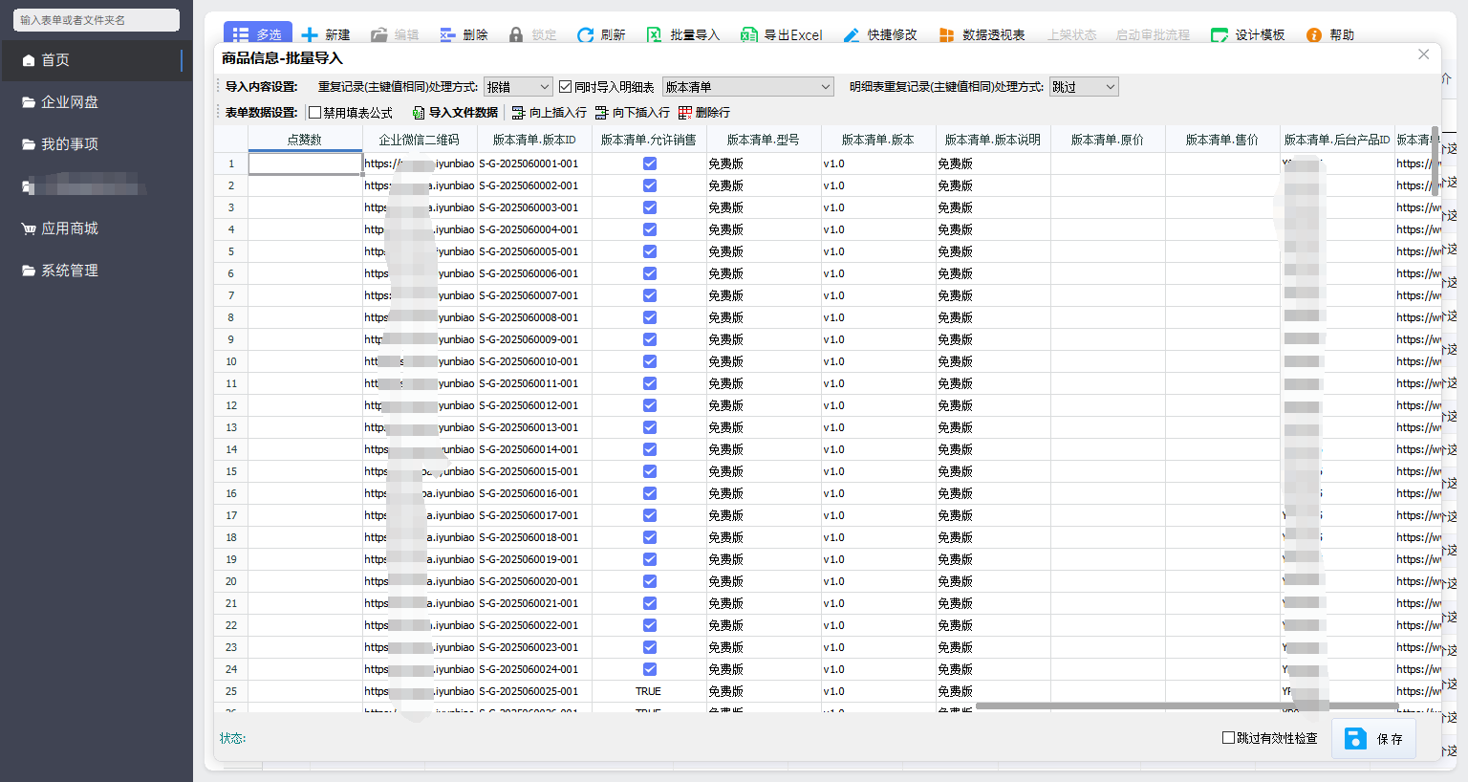Click the 快捷修改 pencil icon
This screenshot has width=1468, height=782.
tap(852, 35)
